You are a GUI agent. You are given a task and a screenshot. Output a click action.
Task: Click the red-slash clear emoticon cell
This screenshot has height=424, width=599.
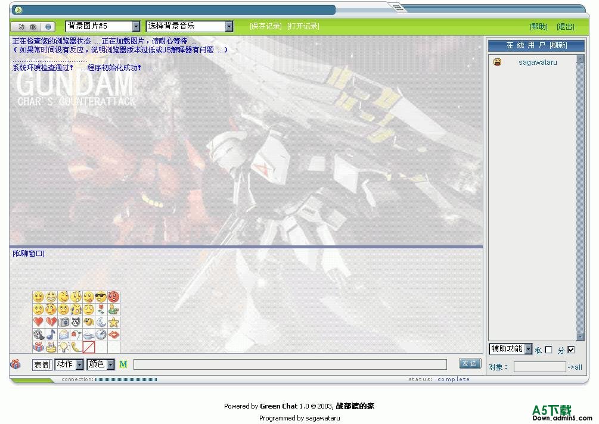[89, 347]
